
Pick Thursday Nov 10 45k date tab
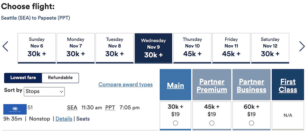point(192,48)
